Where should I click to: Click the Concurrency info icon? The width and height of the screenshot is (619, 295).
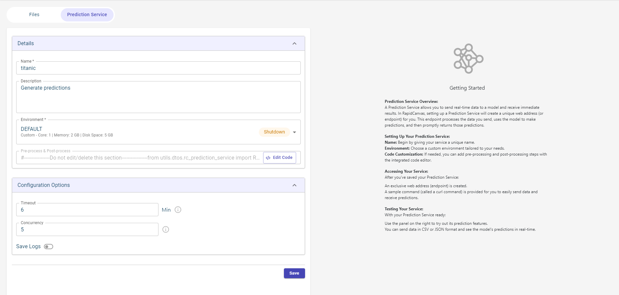[166, 229]
